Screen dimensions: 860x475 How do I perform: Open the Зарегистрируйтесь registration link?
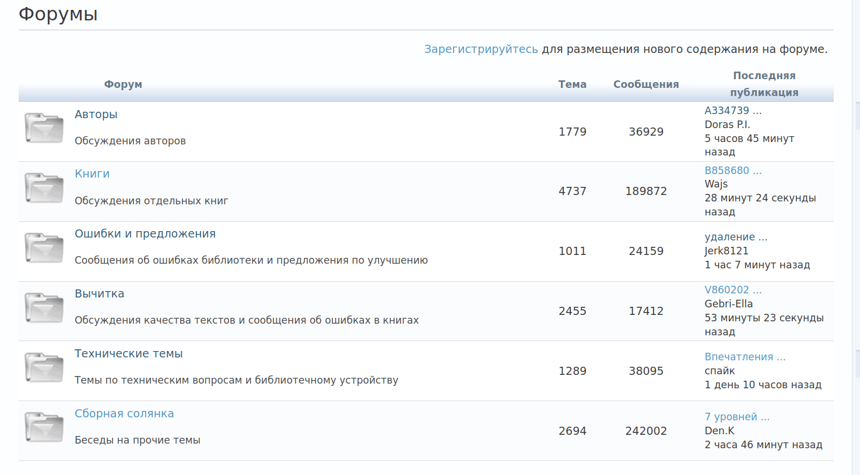click(x=481, y=49)
